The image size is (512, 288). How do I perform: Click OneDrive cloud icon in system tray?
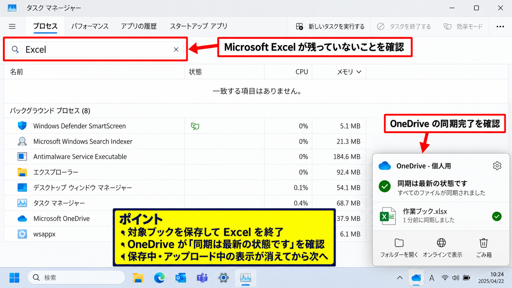(x=416, y=278)
